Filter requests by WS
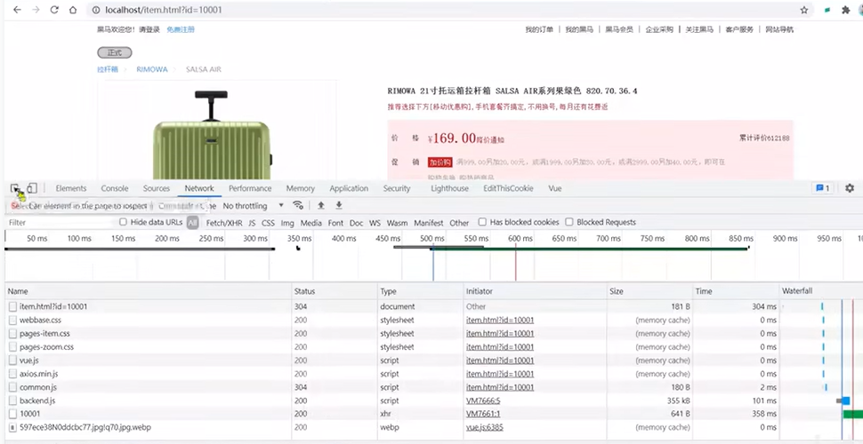Viewport: 863px width, 444px height. [375, 223]
